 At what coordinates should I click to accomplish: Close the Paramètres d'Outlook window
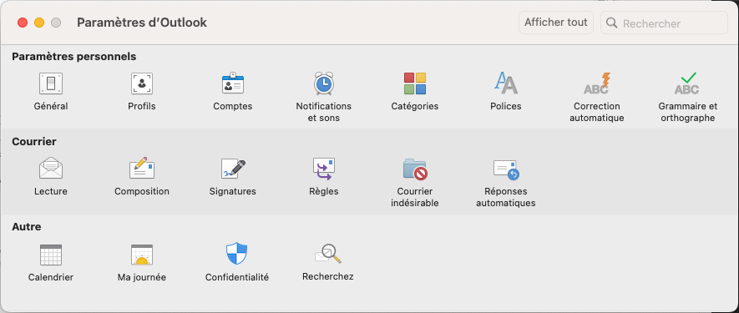point(23,23)
